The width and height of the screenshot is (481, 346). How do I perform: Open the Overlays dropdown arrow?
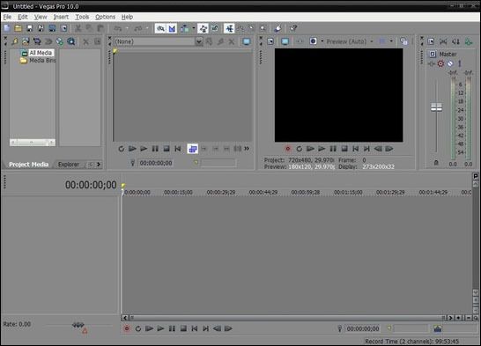[x=391, y=41]
